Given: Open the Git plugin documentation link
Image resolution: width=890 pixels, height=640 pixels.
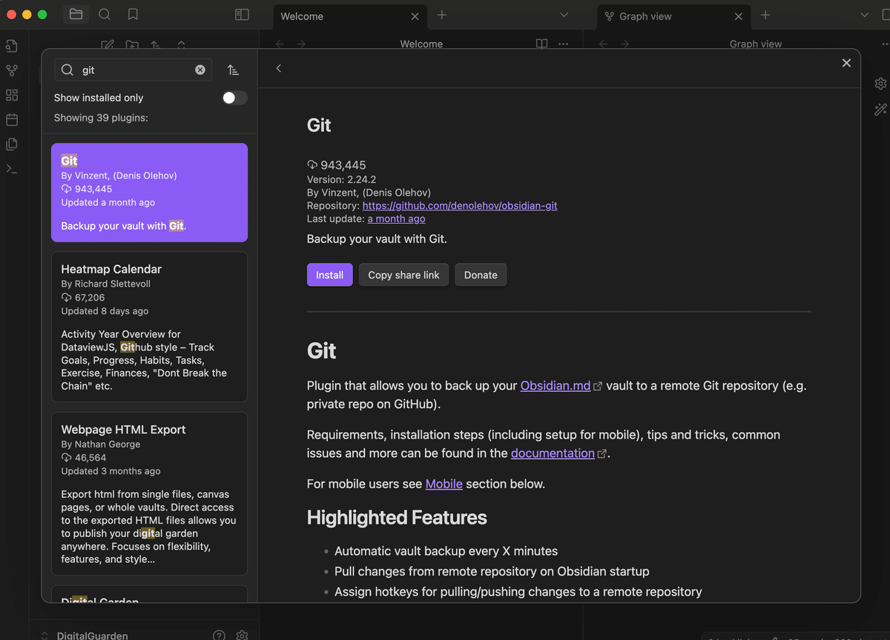Looking at the screenshot, I should point(553,453).
